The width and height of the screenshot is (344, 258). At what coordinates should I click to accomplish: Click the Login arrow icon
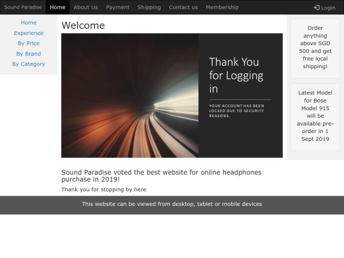[317, 8]
